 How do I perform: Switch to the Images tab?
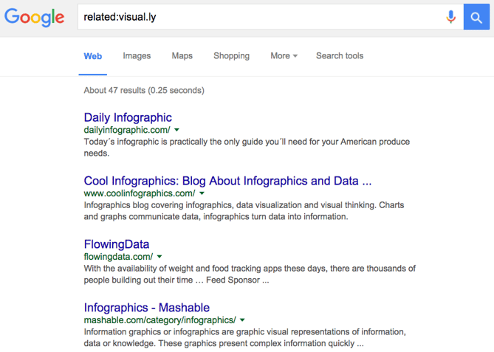137,56
